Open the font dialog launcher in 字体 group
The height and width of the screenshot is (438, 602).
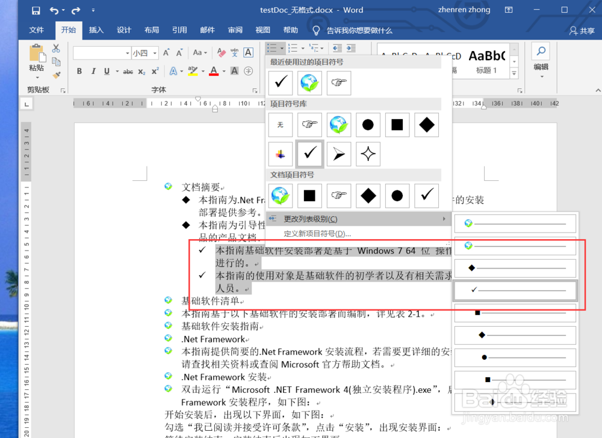(255, 91)
